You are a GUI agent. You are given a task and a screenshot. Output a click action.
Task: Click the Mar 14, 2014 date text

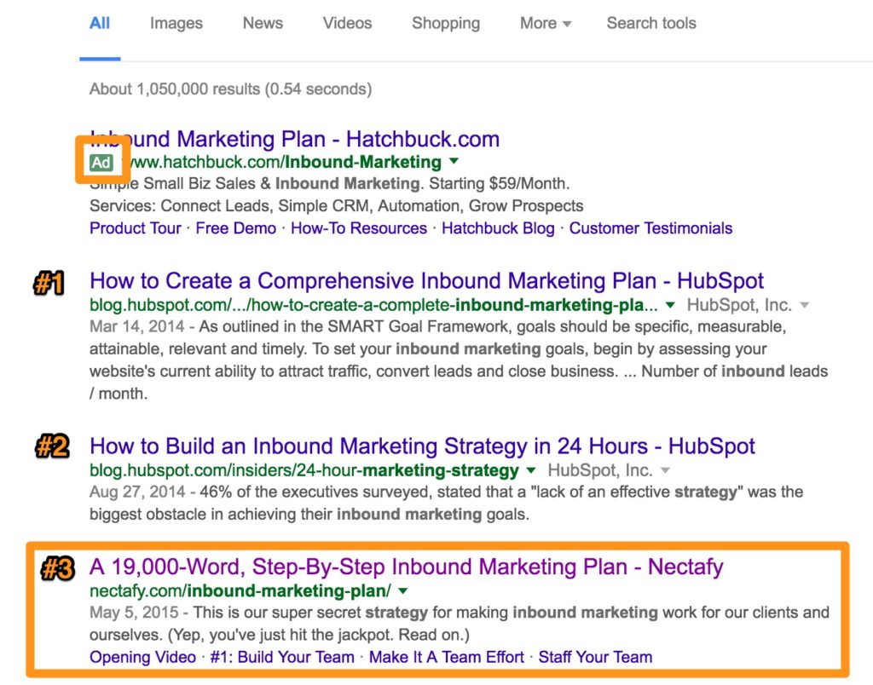pyautogui.click(x=137, y=326)
